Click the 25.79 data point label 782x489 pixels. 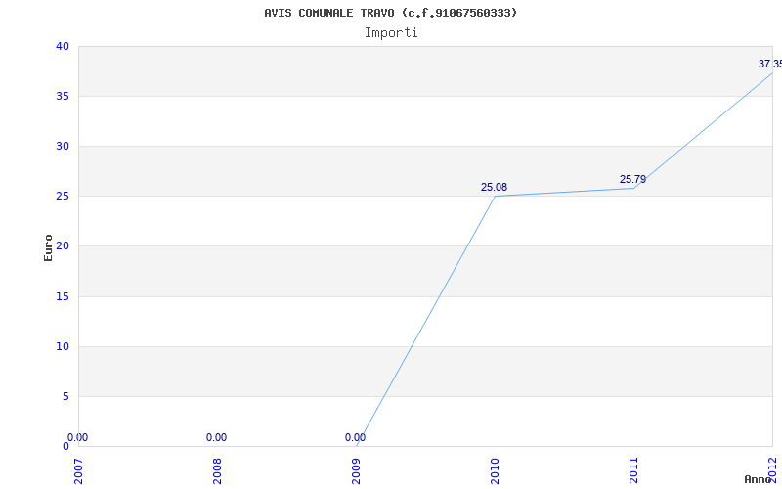[632, 179]
